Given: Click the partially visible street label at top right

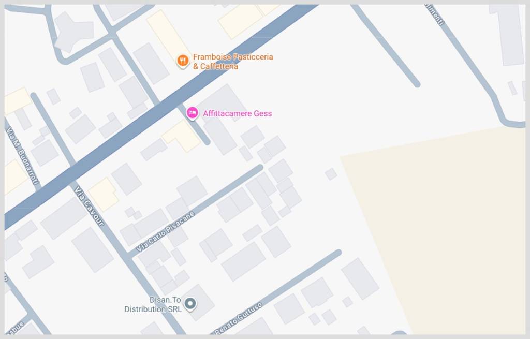Looking at the screenshot, I should point(434,15).
